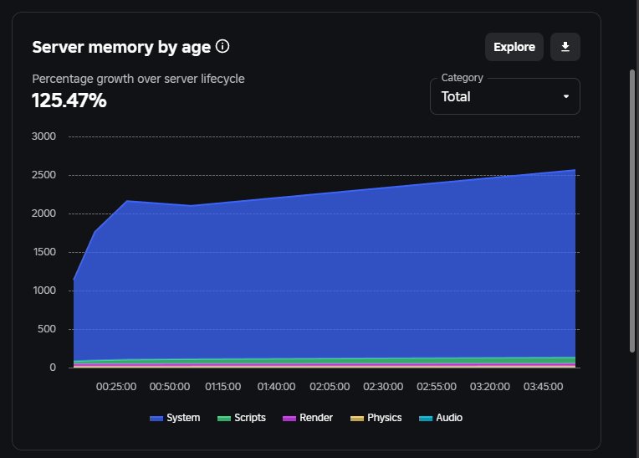This screenshot has height=458, width=639.
Task: Click the 3000 y-axis label
Action: (43, 136)
